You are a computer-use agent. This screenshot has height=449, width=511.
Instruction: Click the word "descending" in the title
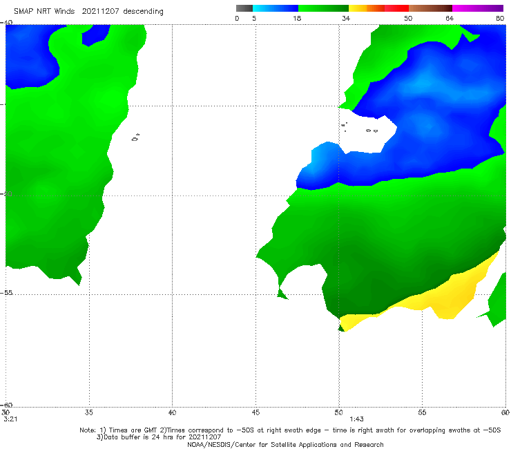(143, 12)
